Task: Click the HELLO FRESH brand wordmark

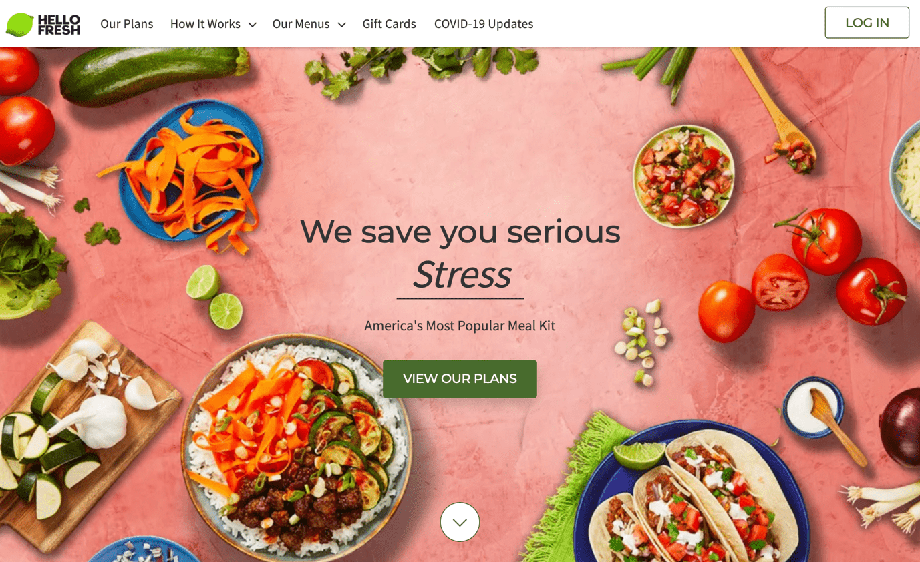Action: pos(59,24)
